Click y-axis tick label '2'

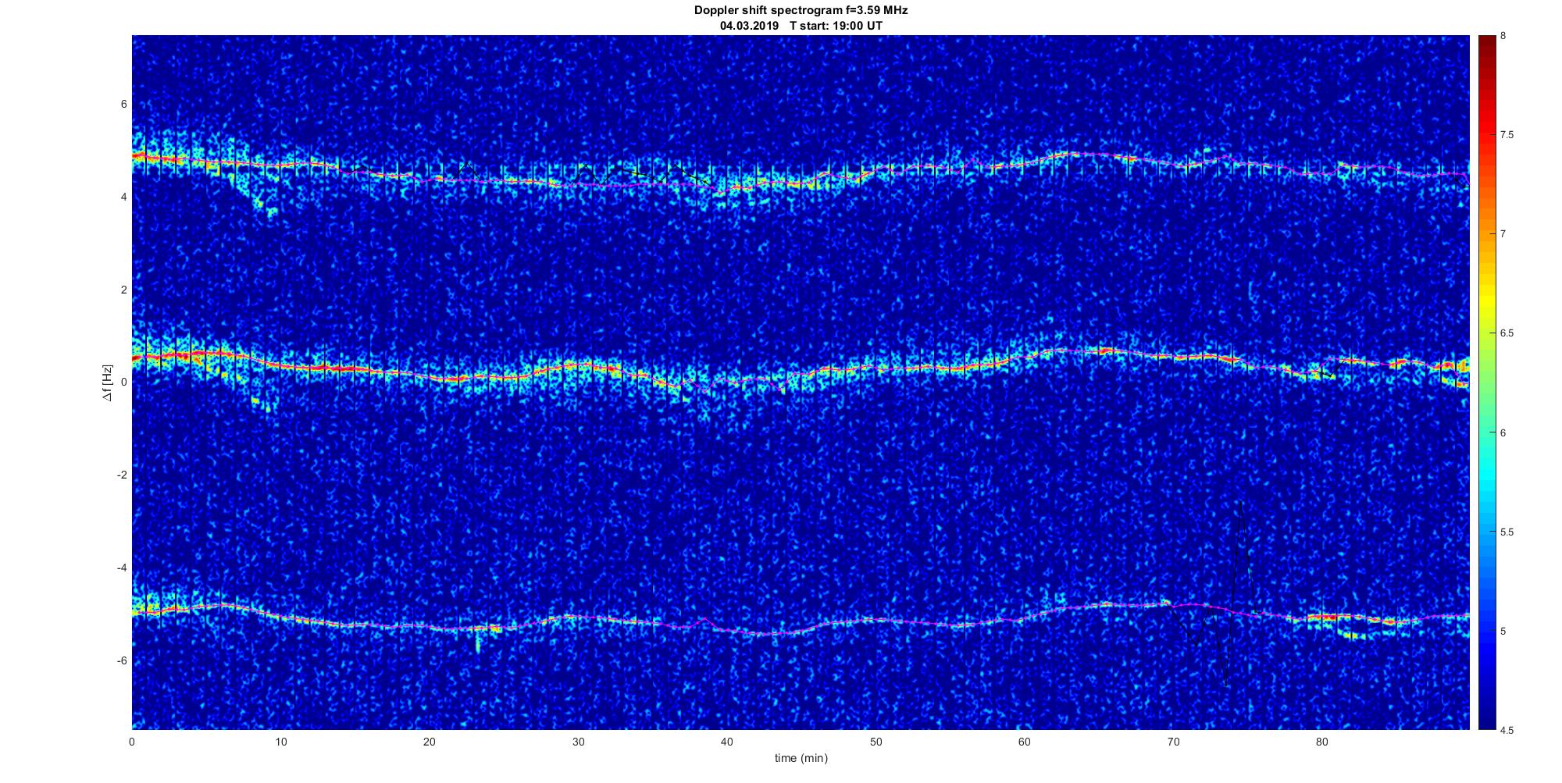123,290
